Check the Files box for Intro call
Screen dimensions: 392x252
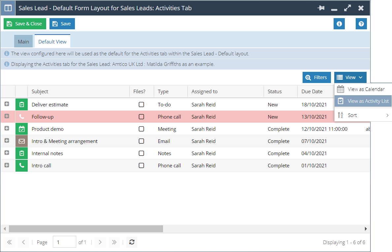tap(141, 165)
